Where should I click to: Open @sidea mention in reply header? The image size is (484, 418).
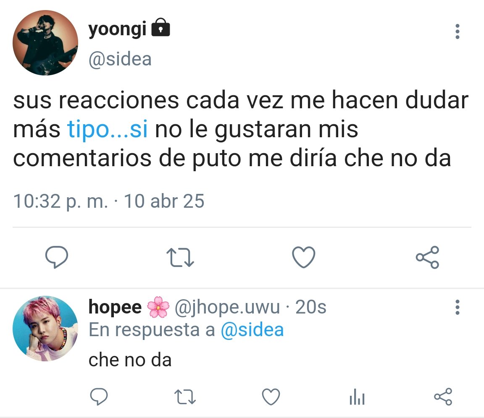(x=252, y=330)
